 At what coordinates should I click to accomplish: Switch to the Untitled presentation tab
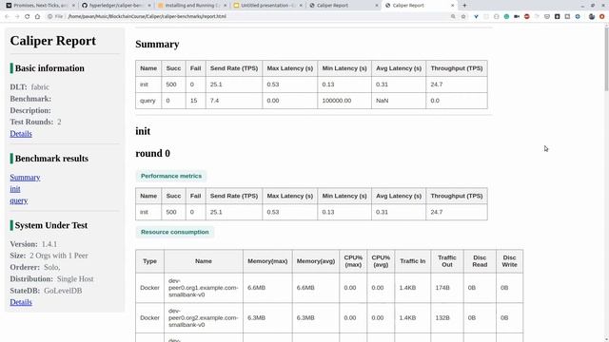(x=268, y=6)
